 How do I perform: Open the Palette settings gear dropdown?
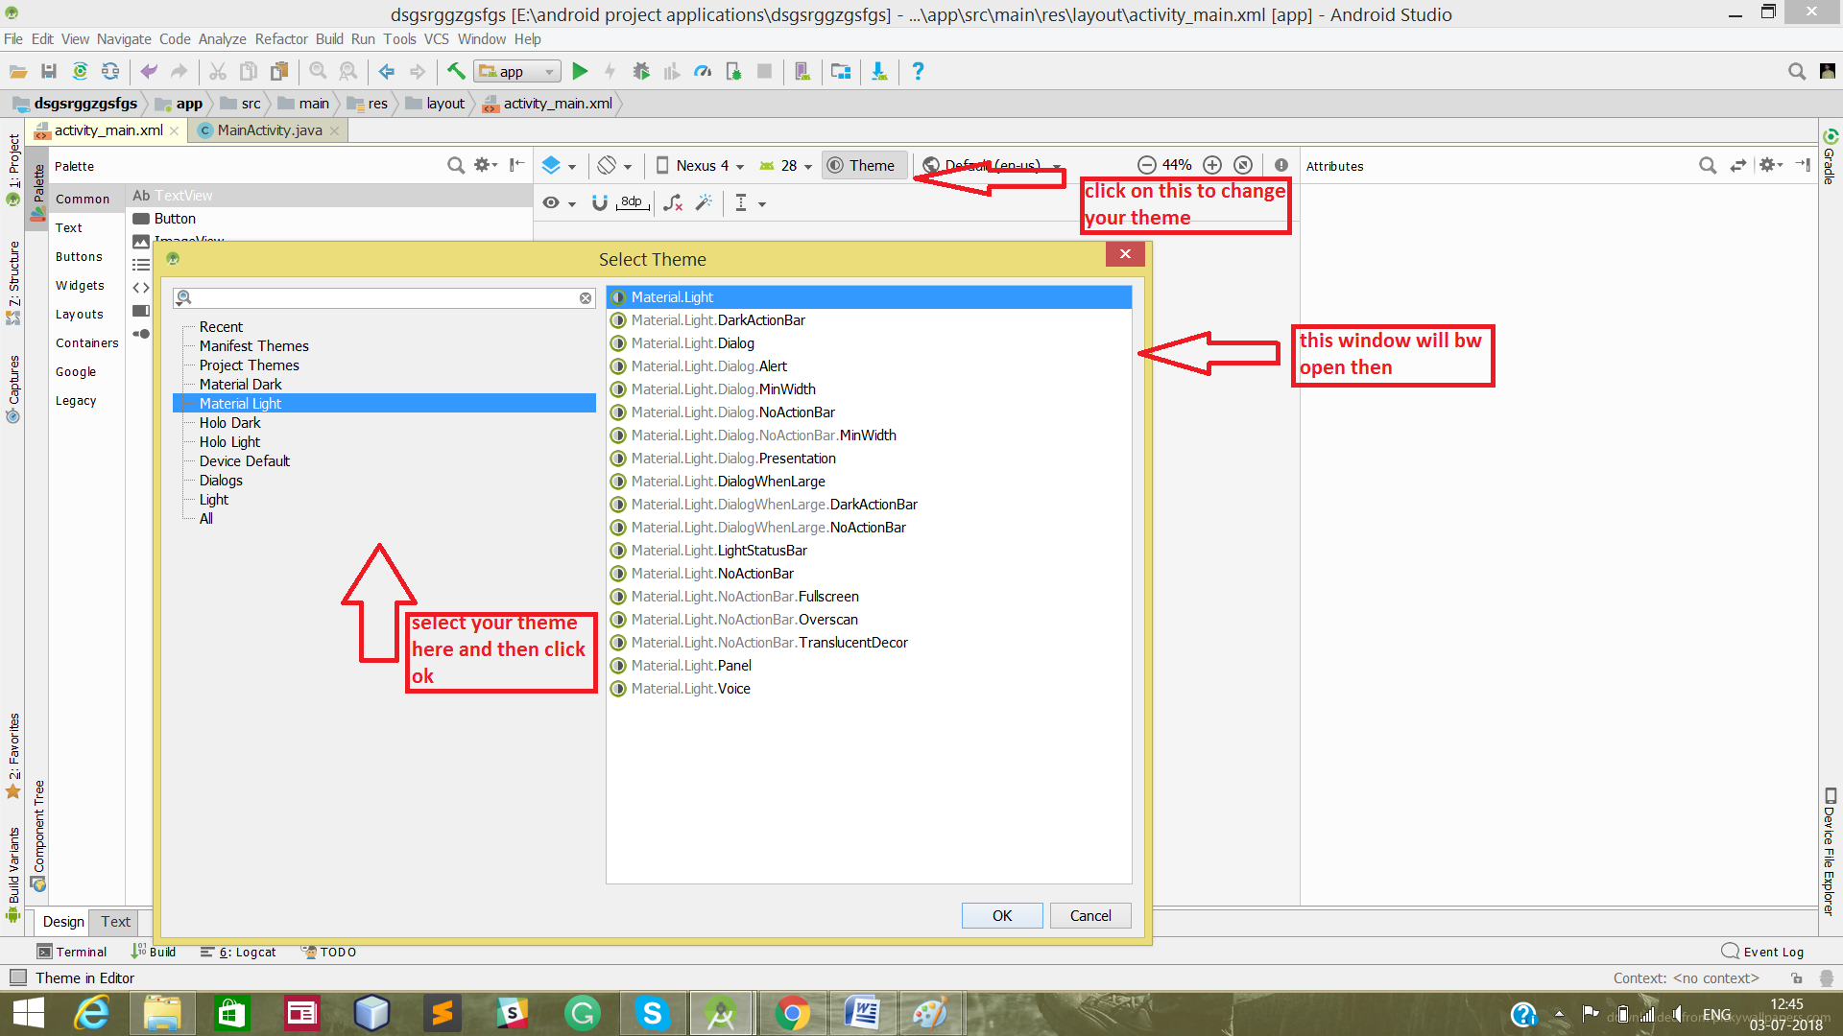coord(486,165)
